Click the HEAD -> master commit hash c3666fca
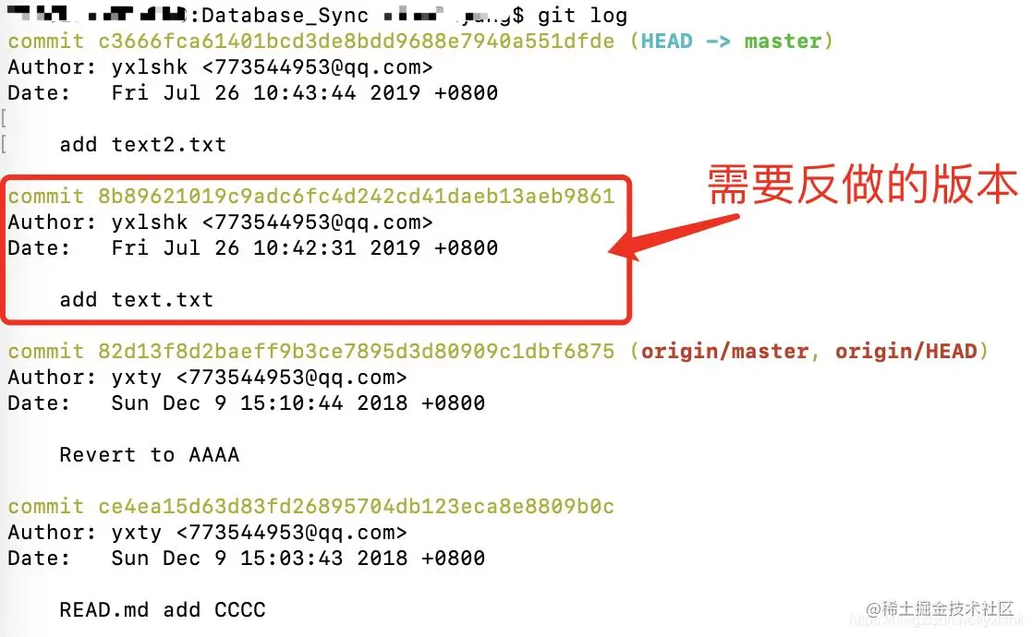The width and height of the screenshot is (1033, 637). tap(356, 42)
